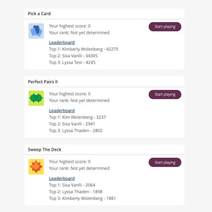Click the Sweep The Deck orange star icon
The width and height of the screenshot is (212, 212).
tap(36, 167)
